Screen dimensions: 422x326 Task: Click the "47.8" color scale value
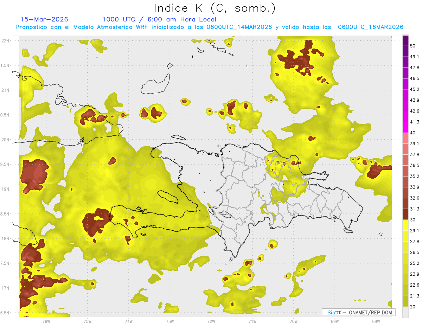[x=415, y=68]
